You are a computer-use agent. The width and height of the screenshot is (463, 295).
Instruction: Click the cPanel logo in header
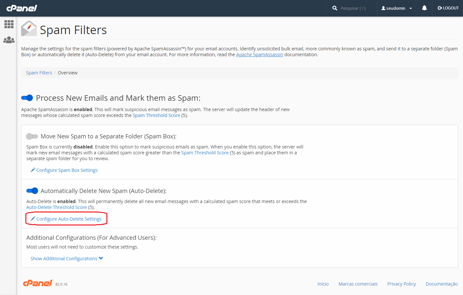(21, 8)
